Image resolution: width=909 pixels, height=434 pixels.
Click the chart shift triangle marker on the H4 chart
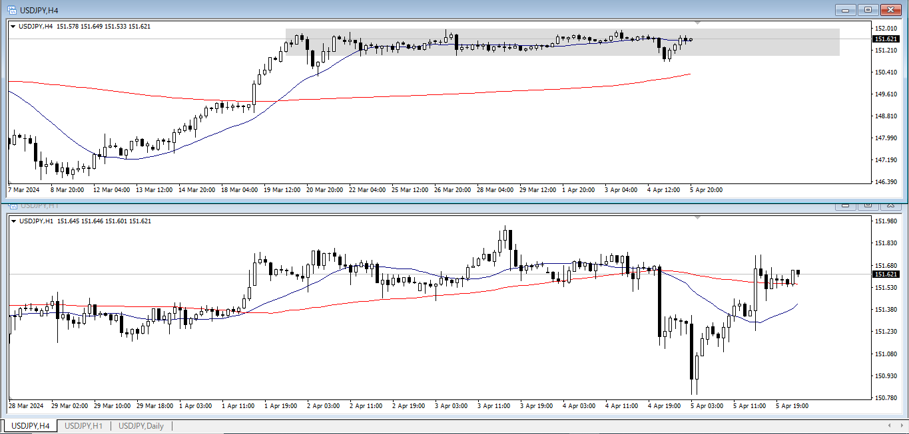click(x=697, y=23)
